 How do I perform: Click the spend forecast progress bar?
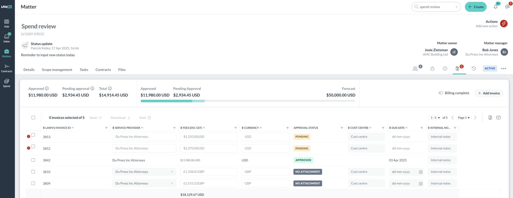(248, 101)
